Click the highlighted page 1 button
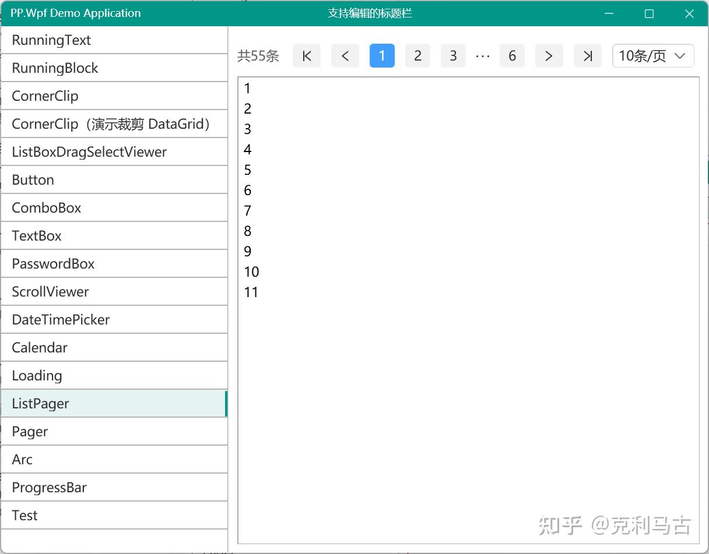709x554 pixels. (382, 56)
